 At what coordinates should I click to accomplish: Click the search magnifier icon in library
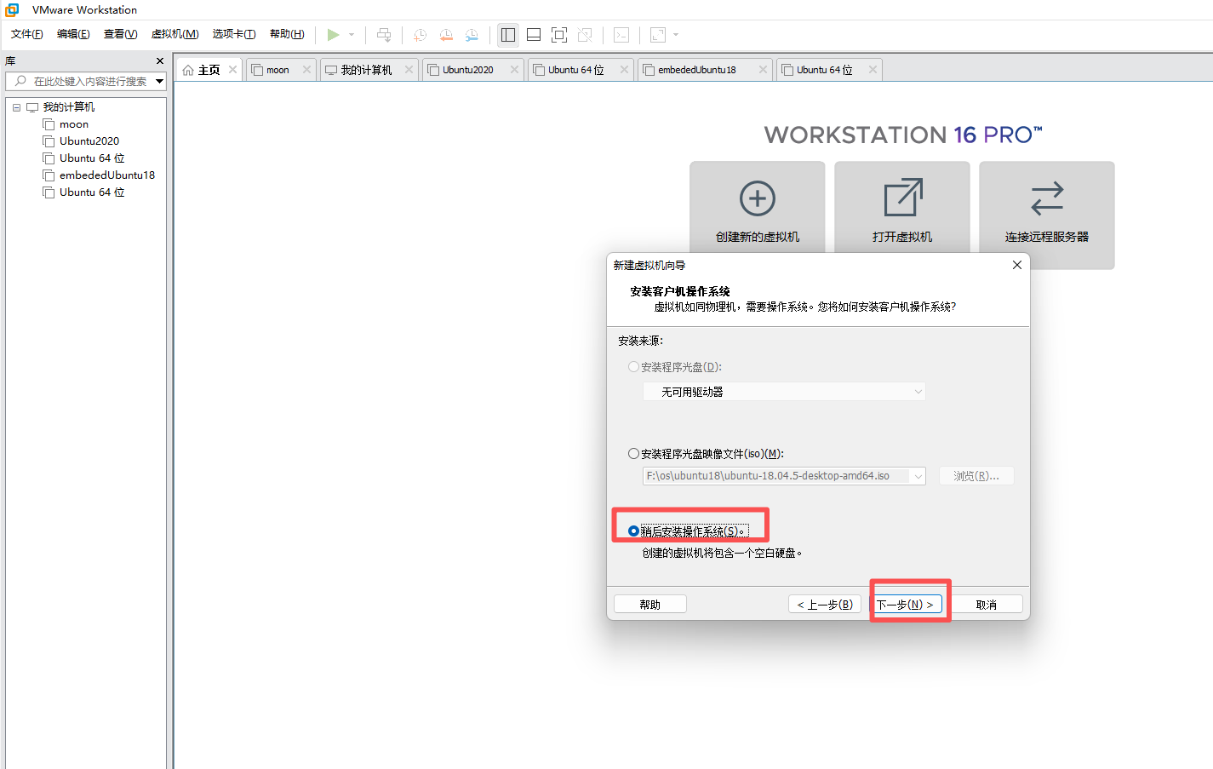[x=20, y=81]
